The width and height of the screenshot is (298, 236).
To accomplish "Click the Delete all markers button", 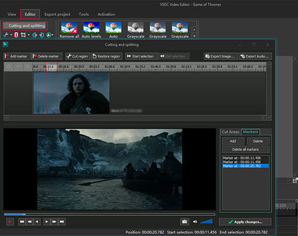I will pos(246,149).
